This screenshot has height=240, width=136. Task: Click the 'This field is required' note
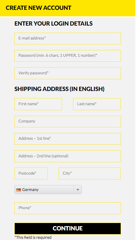click(33, 238)
